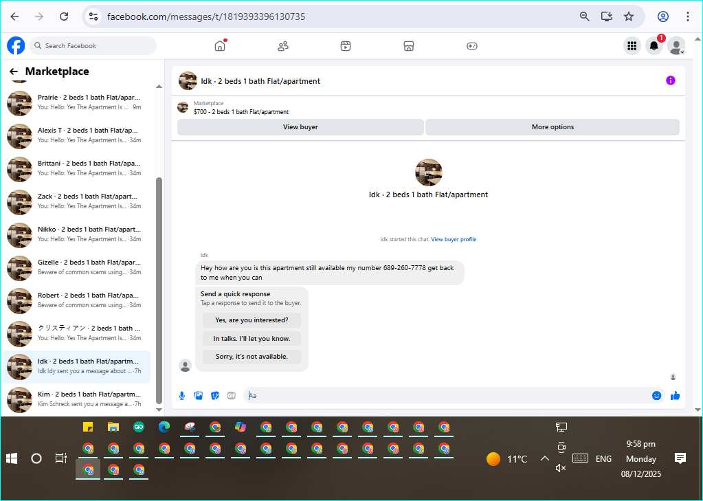Open Gizelle conversation
The width and height of the screenshot is (703, 501).
(76, 267)
